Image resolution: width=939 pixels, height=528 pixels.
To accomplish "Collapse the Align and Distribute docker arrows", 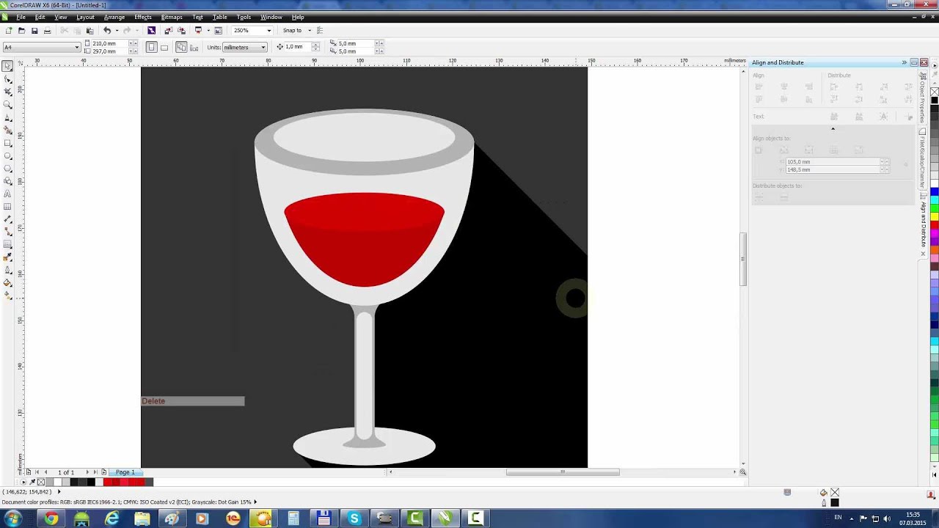I will tap(904, 62).
